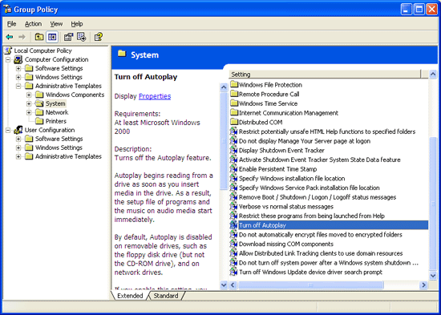Screen dimensions: 441x315
Task: Expand Software Settings under Computer Configuration
Action: [18, 68]
